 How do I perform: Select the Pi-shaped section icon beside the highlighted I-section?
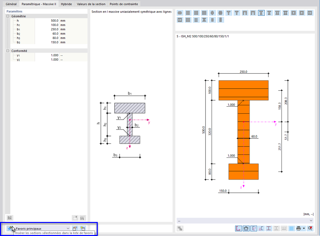point(253,13)
